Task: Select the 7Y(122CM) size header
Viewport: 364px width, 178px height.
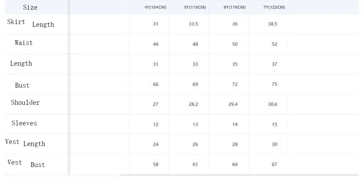Action: coord(274,7)
